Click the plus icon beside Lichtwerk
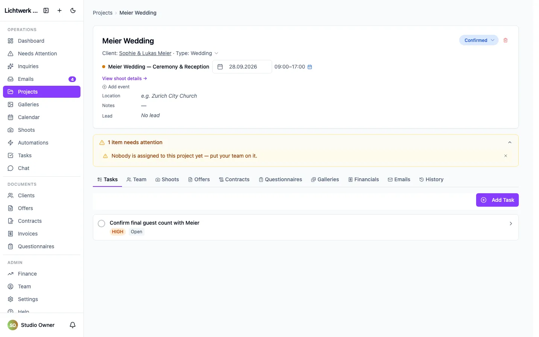 pos(60,10)
